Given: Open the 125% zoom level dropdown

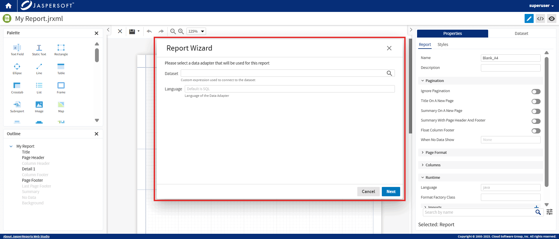Looking at the screenshot, I should (x=196, y=31).
